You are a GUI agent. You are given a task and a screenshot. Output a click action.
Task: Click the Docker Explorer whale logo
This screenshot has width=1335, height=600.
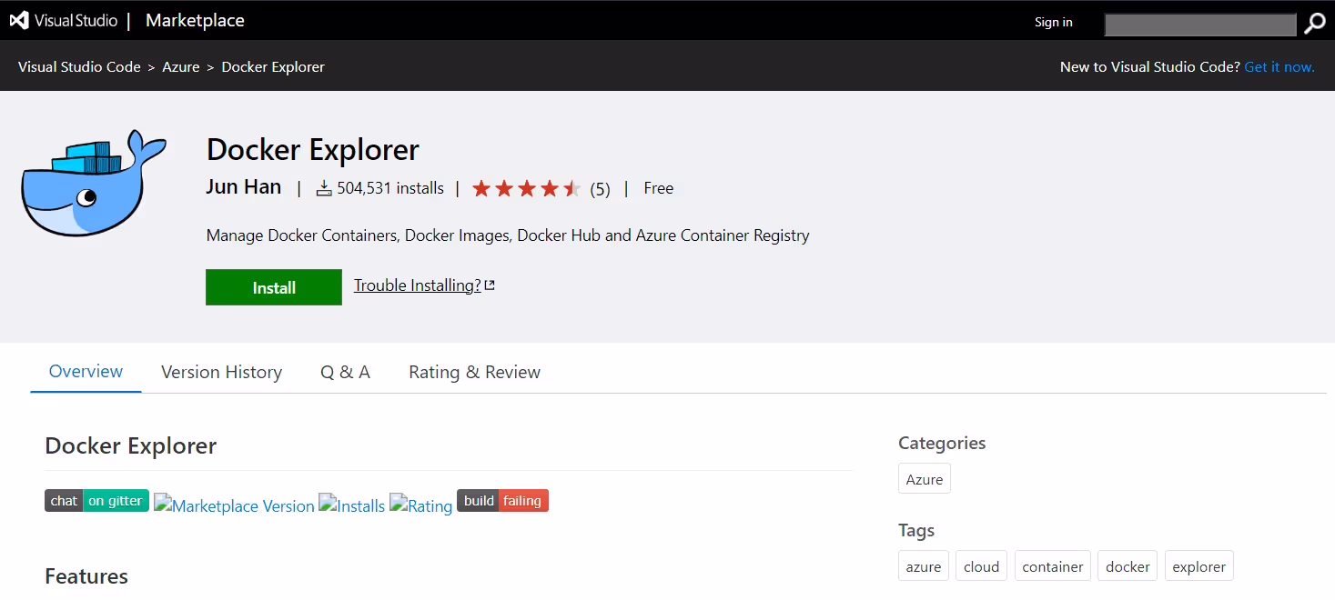94,183
